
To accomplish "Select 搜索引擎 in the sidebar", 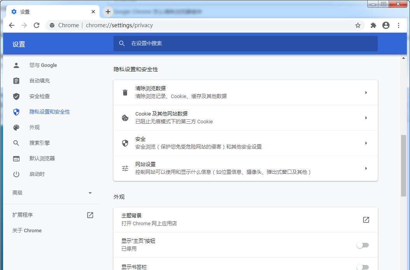I will pos(40,143).
